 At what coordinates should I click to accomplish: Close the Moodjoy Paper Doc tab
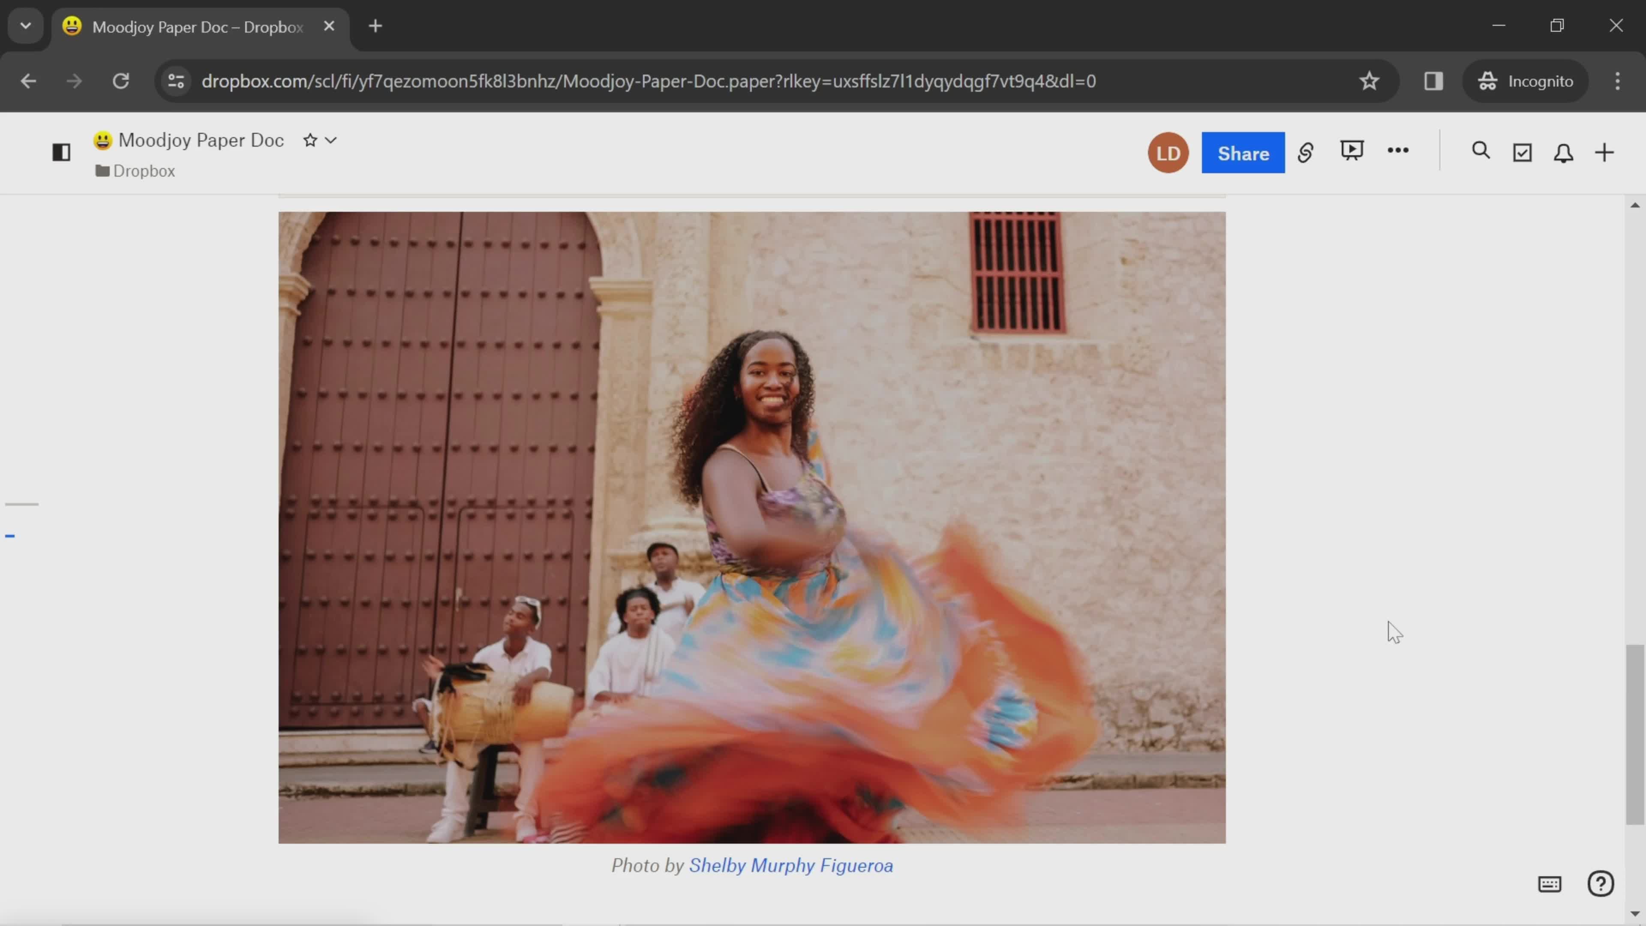[329, 26]
